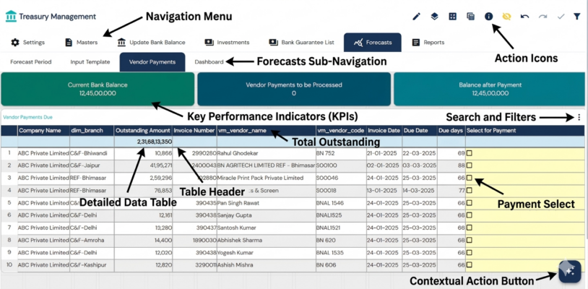
Task: Select Pan Singh Rawat for payment
Action: [x=469, y=203]
